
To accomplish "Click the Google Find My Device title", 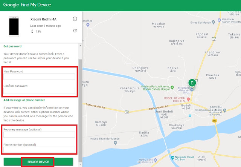I will coord(27,5).
